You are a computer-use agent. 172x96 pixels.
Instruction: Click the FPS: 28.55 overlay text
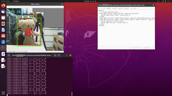[17, 12]
